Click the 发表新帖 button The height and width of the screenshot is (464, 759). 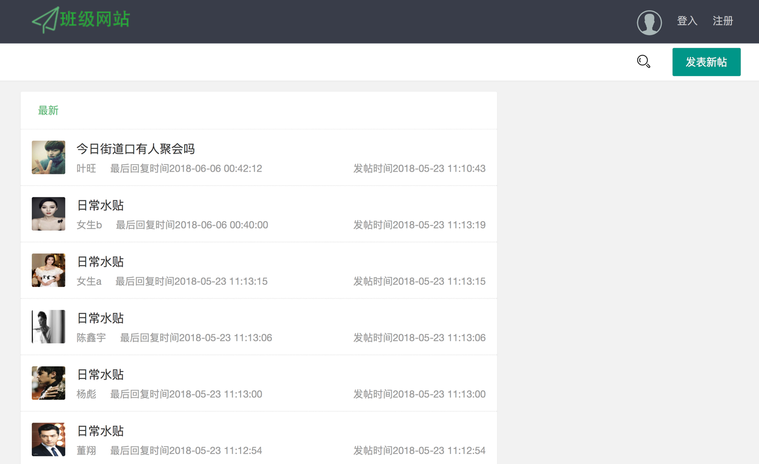(706, 62)
